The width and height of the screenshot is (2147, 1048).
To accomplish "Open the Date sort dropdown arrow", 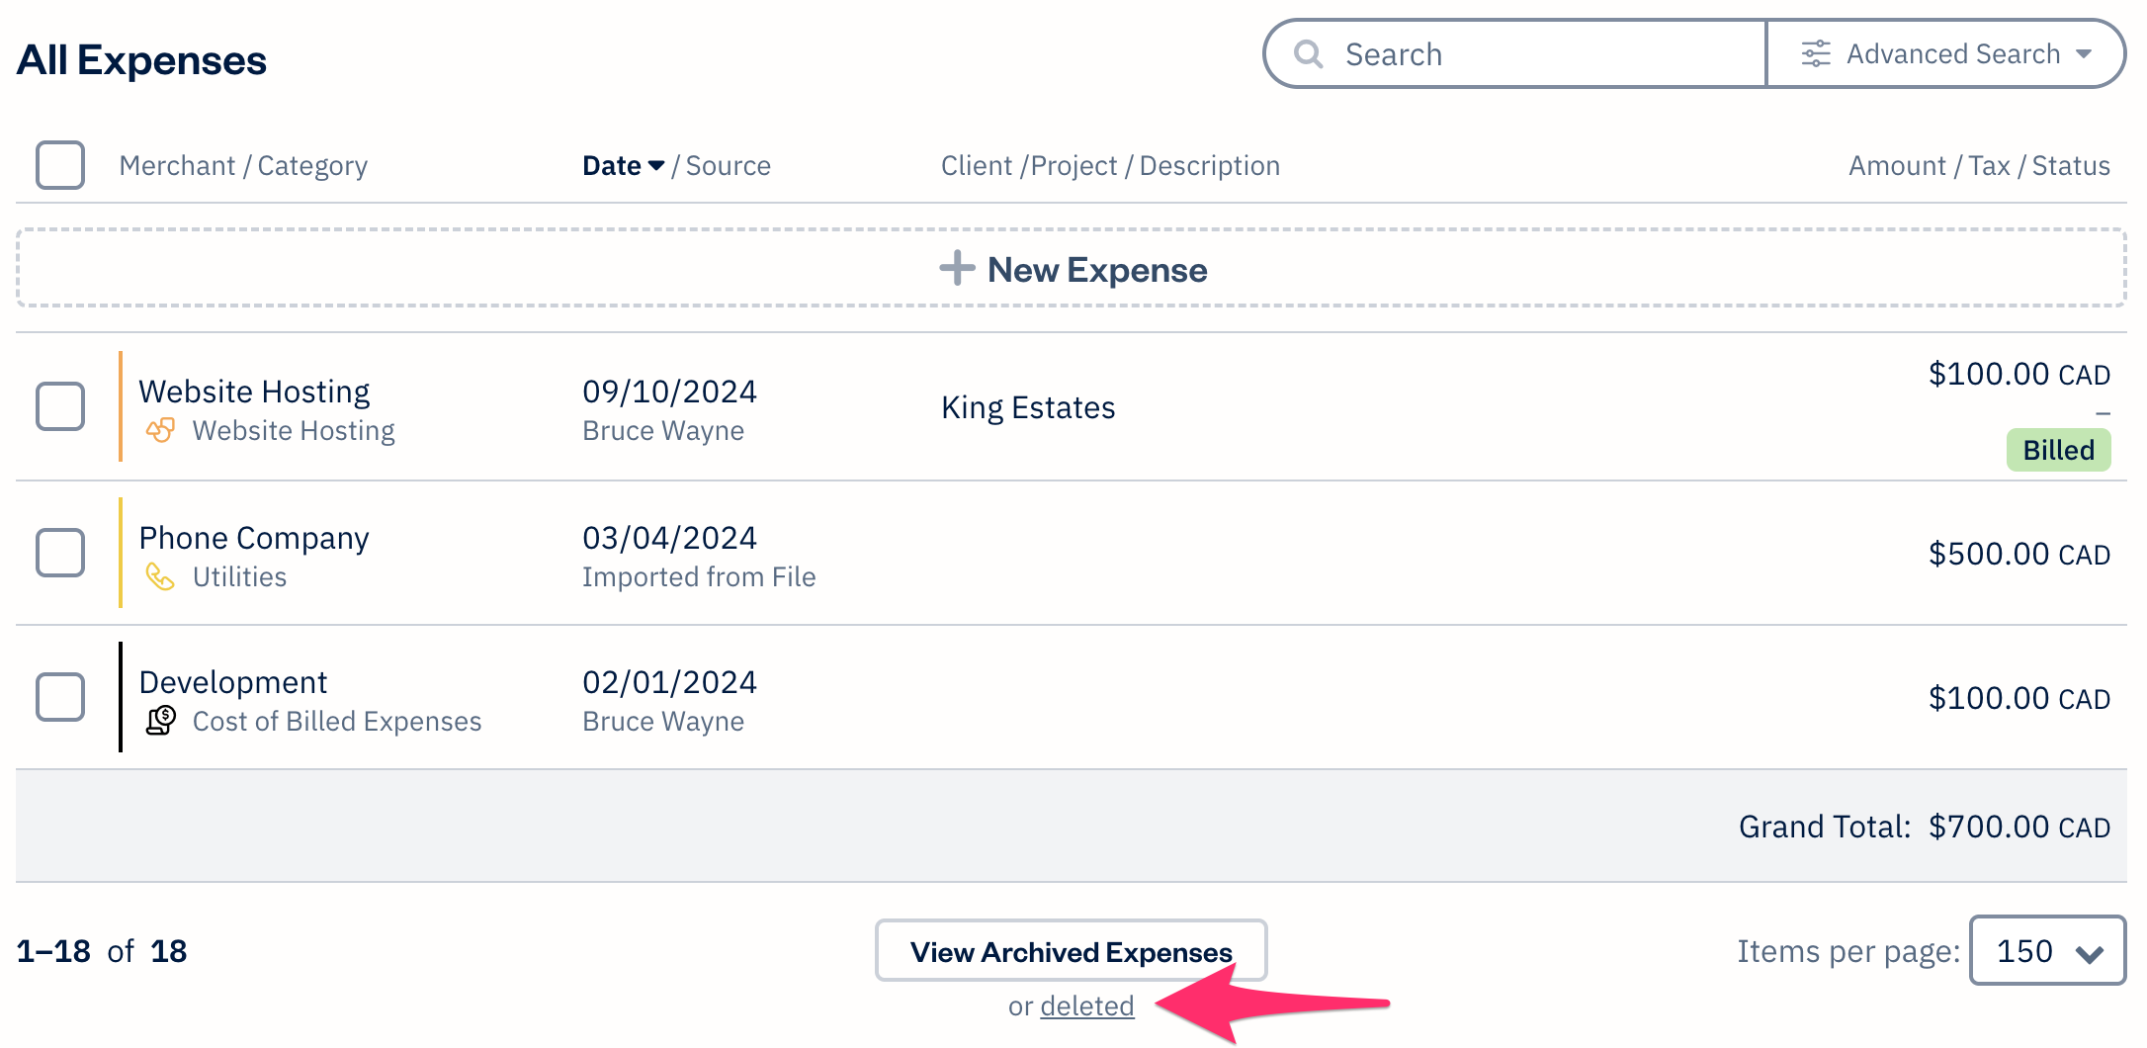I will click(656, 166).
